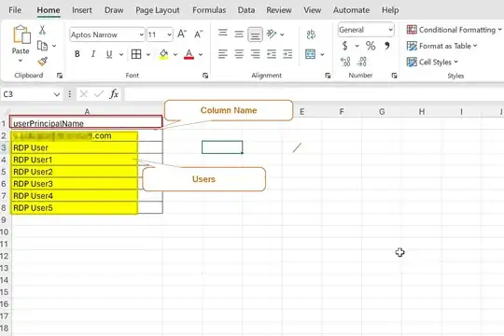Open the Automate tab

[x=351, y=10]
